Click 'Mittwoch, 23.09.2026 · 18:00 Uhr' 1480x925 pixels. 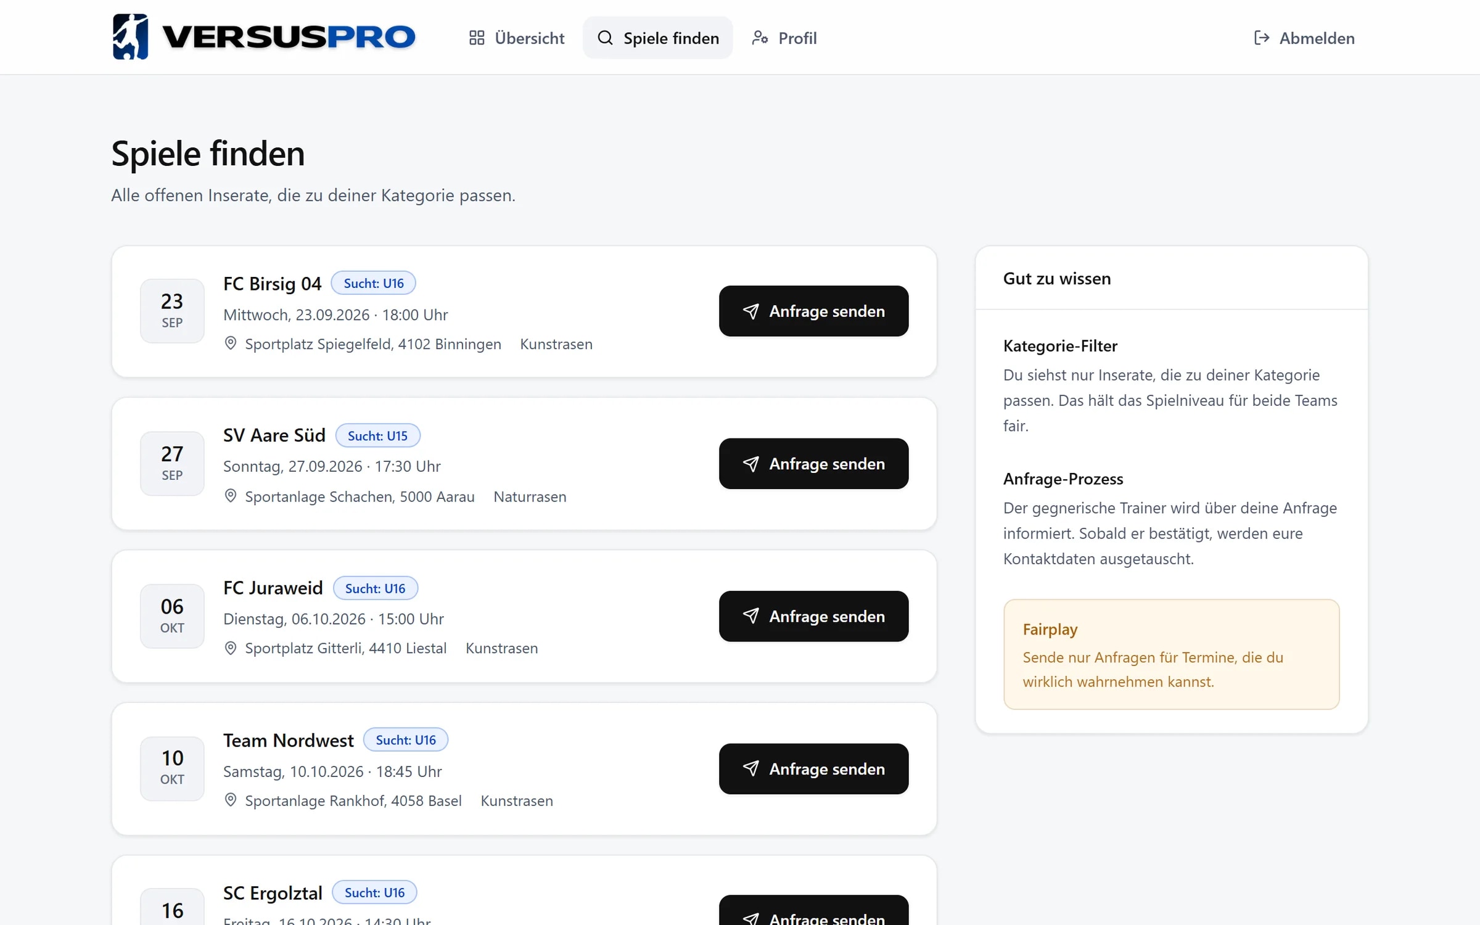coord(335,314)
